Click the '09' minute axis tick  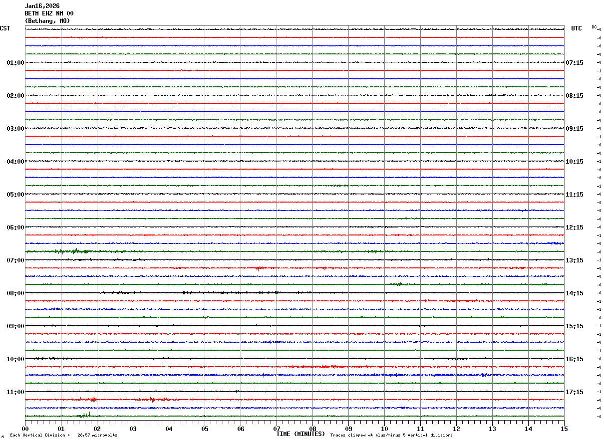348,429
